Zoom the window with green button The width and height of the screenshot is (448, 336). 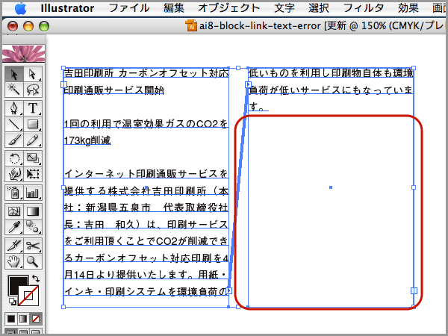44,26
